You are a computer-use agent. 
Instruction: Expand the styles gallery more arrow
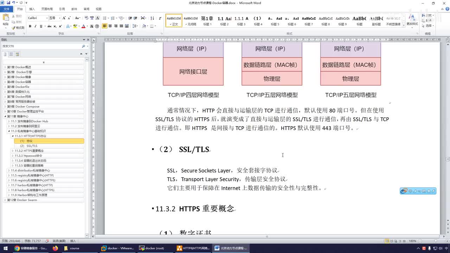tap(403, 26)
